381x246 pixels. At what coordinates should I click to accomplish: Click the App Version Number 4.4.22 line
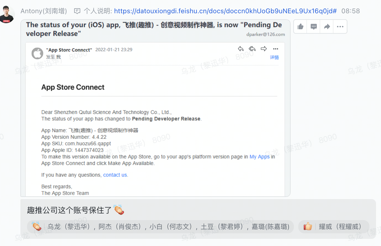pyautogui.click(x=74, y=137)
